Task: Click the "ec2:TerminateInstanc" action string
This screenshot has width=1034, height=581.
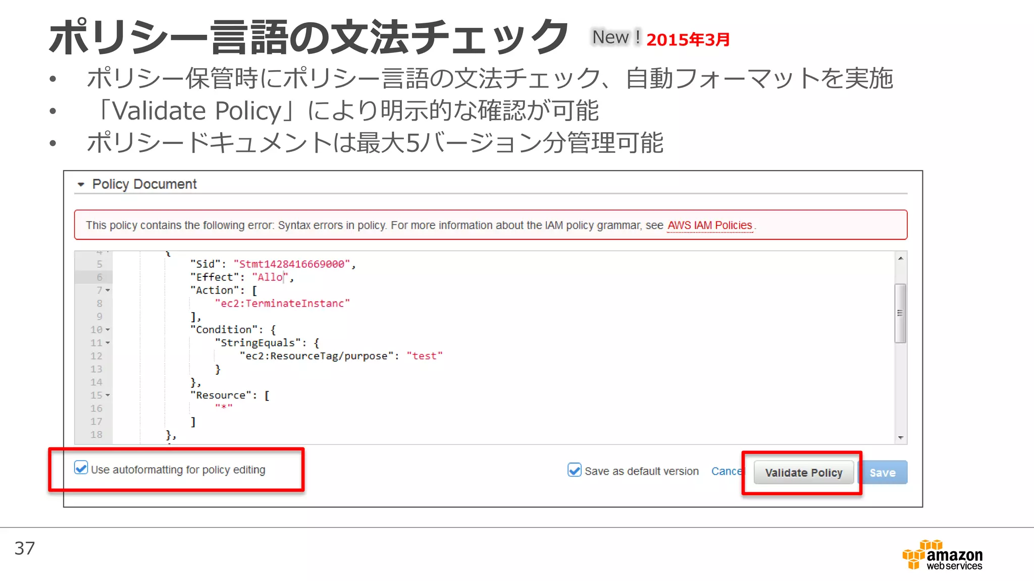Action: click(282, 304)
